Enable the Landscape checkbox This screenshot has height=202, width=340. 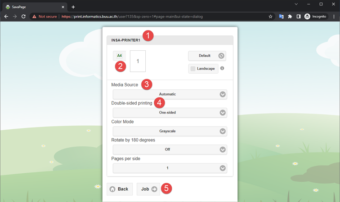(193, 69)
